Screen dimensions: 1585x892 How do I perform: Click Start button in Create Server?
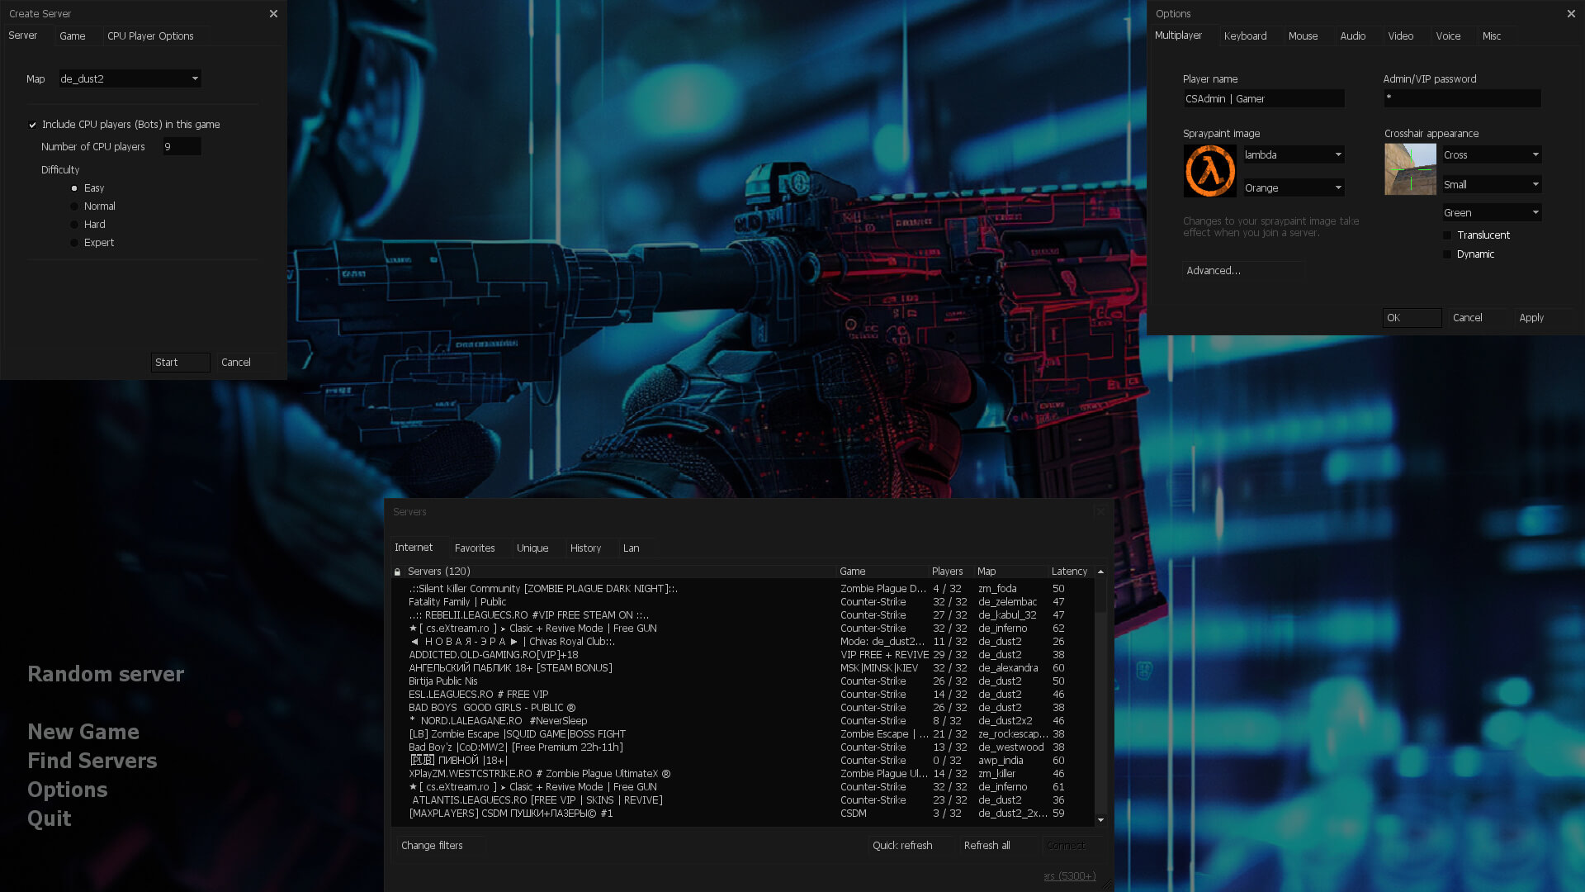click(x=181, y=363)
